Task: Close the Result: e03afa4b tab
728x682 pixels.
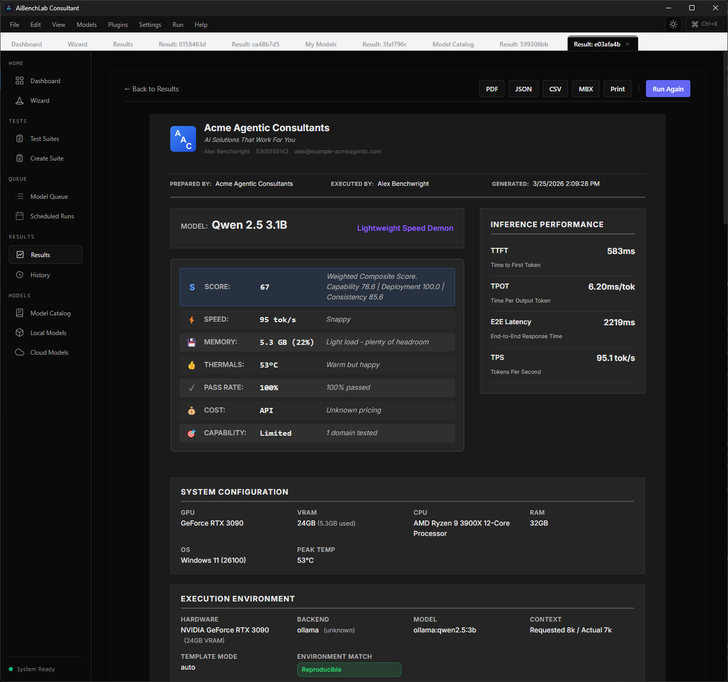Action: [627, 44]
